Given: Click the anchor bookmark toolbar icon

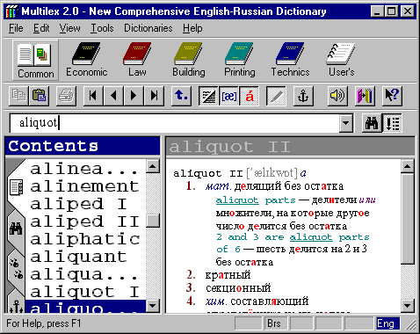Looking at the screenshot, I should click(303, 96).
